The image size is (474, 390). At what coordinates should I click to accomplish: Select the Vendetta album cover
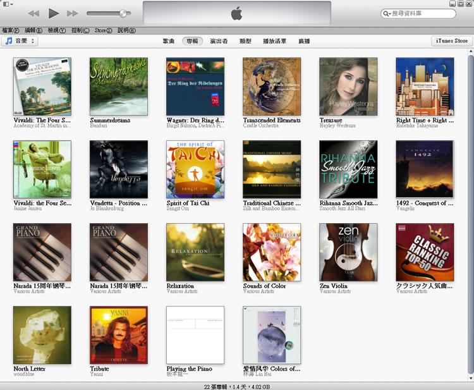pos(119,169)
